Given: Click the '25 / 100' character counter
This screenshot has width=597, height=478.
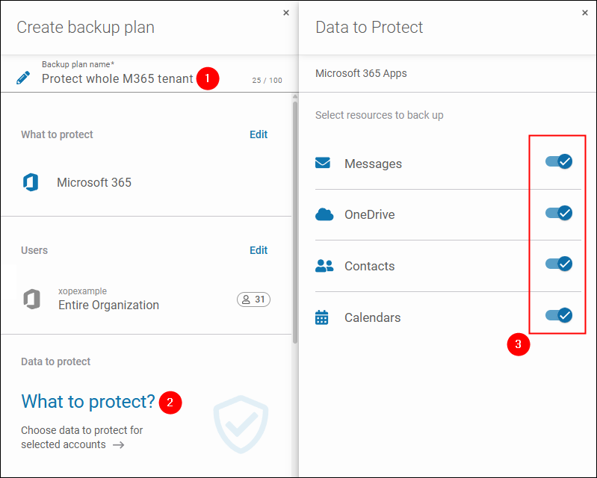Looking at the screenshot, I should click(x=267, y=81).
